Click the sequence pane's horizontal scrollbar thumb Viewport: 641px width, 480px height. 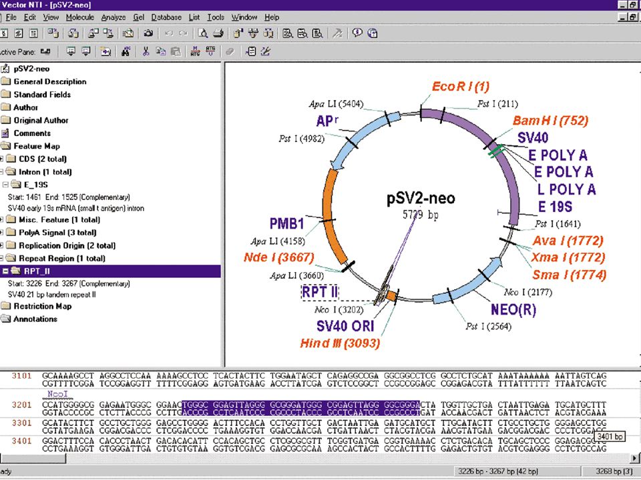tap(33, 459)
